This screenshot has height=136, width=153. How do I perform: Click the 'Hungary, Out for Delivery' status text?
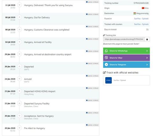tap(37, 18)
